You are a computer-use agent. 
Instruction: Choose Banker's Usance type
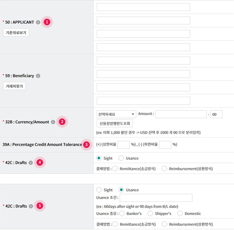[122, 214]
